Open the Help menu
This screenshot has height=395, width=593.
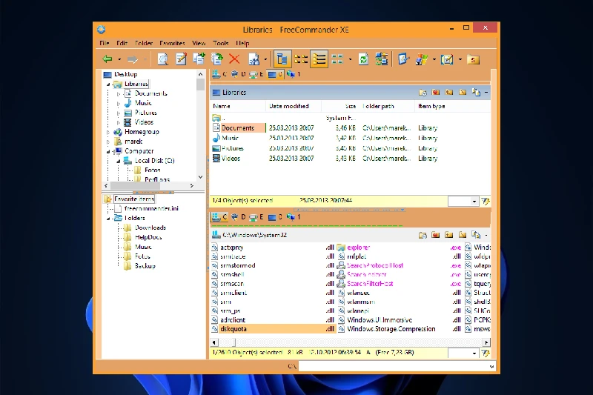242,43
